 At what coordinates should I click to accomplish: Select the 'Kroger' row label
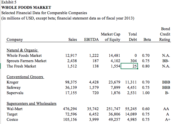(13, 82)
